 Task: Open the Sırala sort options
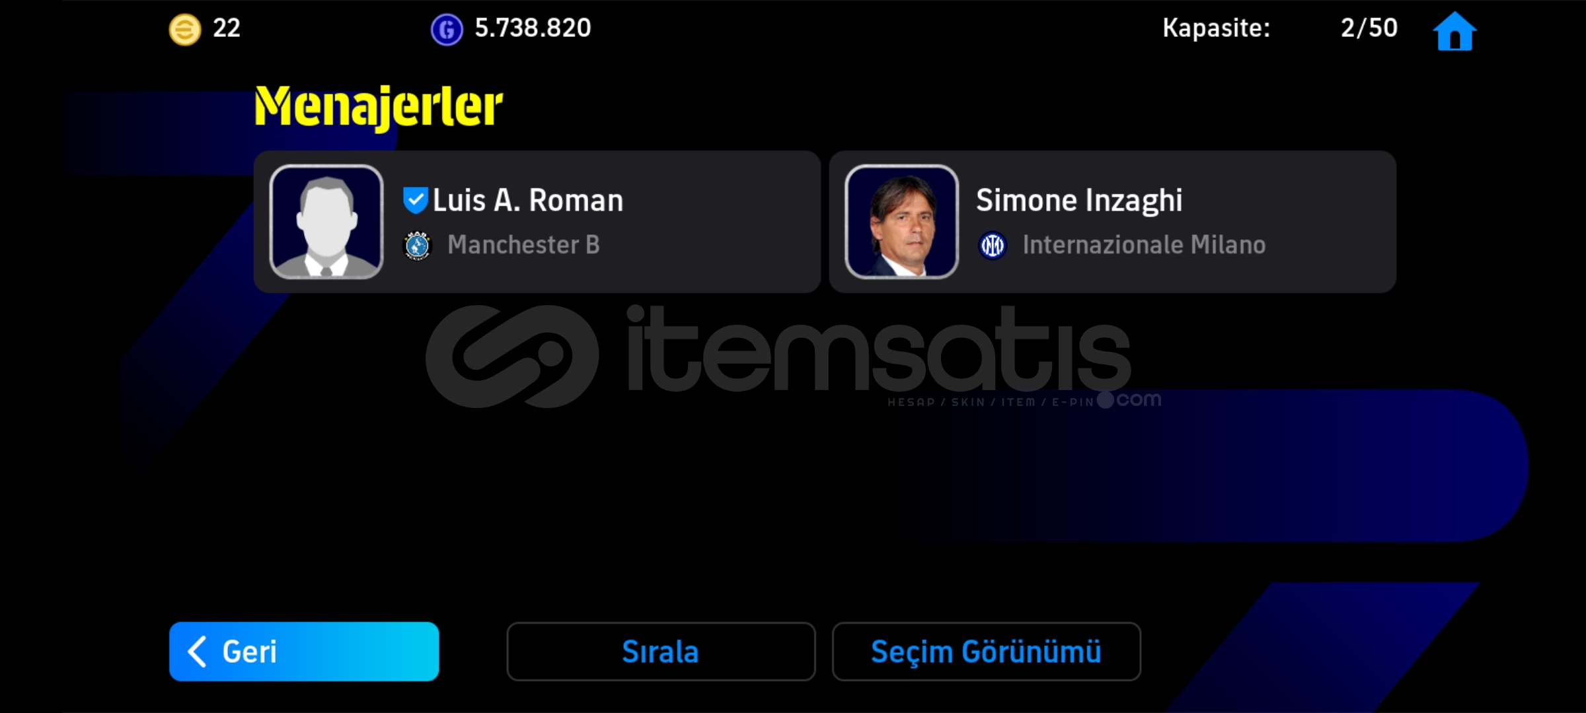[661, 652]
